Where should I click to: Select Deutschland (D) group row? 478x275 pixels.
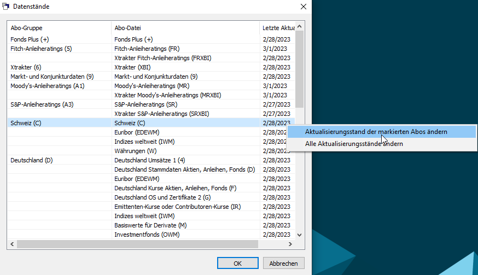[32, 160]
